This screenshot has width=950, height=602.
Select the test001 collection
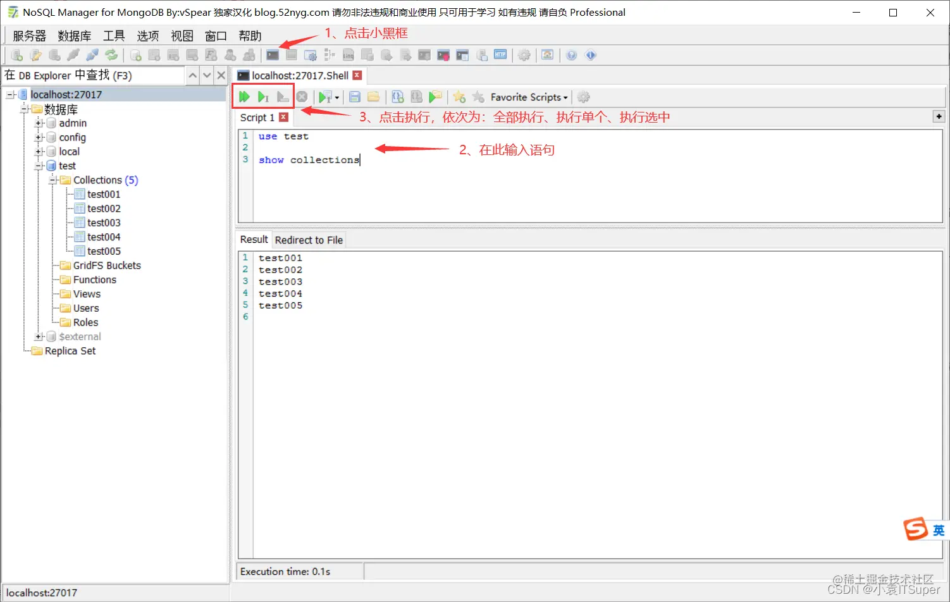click(x=104, y=194)
